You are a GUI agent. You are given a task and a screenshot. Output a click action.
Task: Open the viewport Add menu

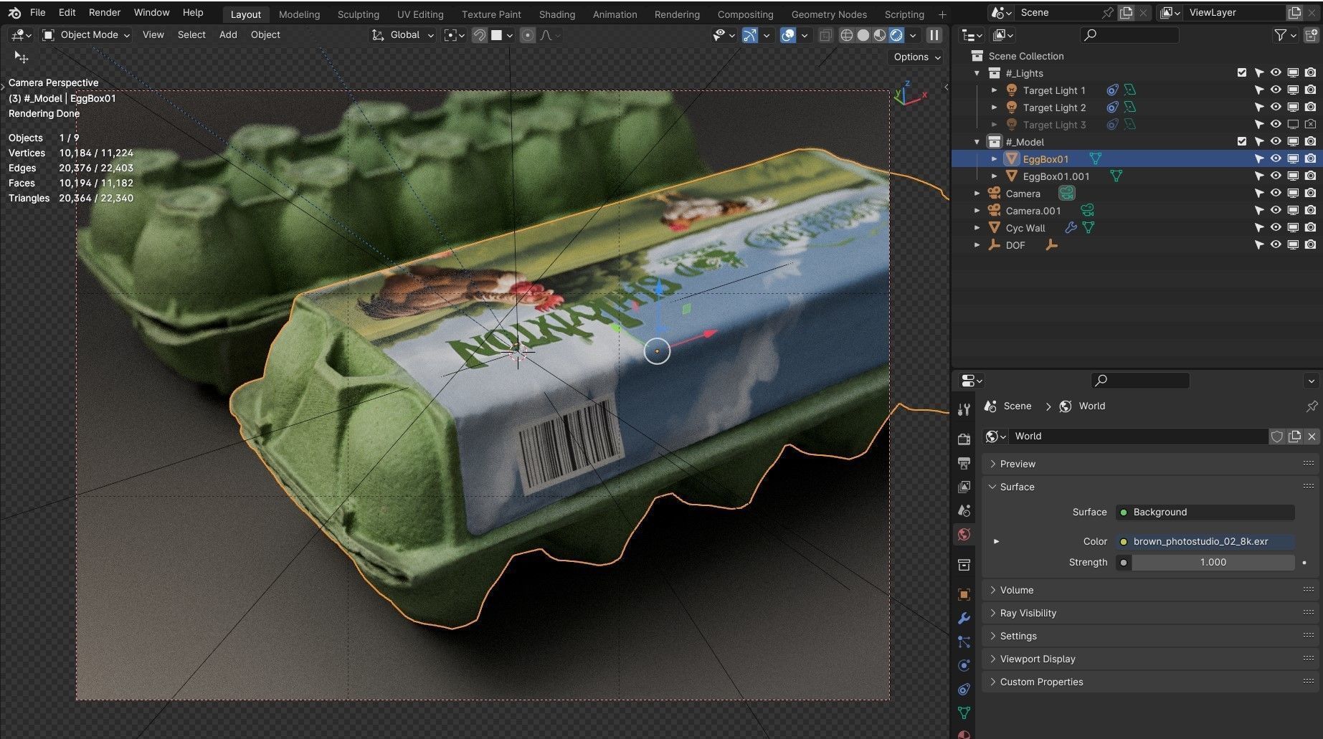[x=228, y=35]
